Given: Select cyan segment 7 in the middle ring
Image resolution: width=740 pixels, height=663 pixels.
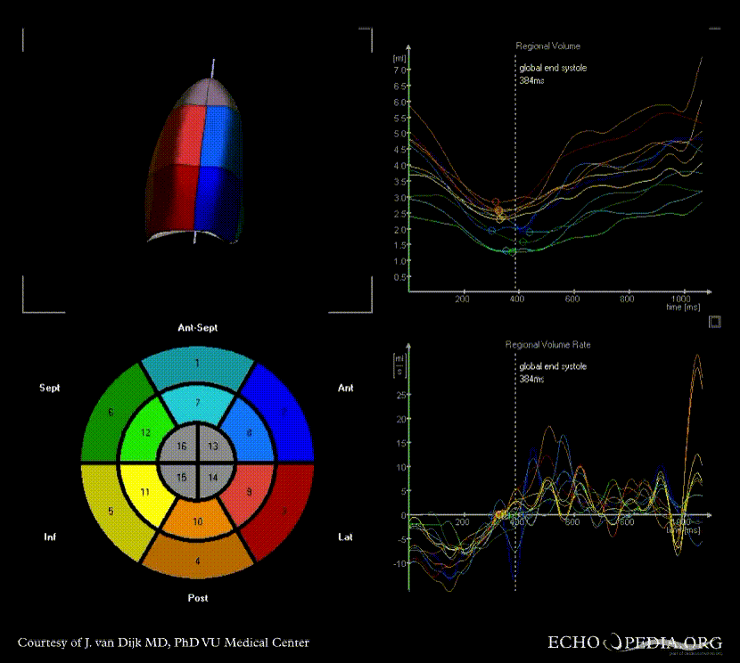Looking at the screenshot, I should [197, 404].
